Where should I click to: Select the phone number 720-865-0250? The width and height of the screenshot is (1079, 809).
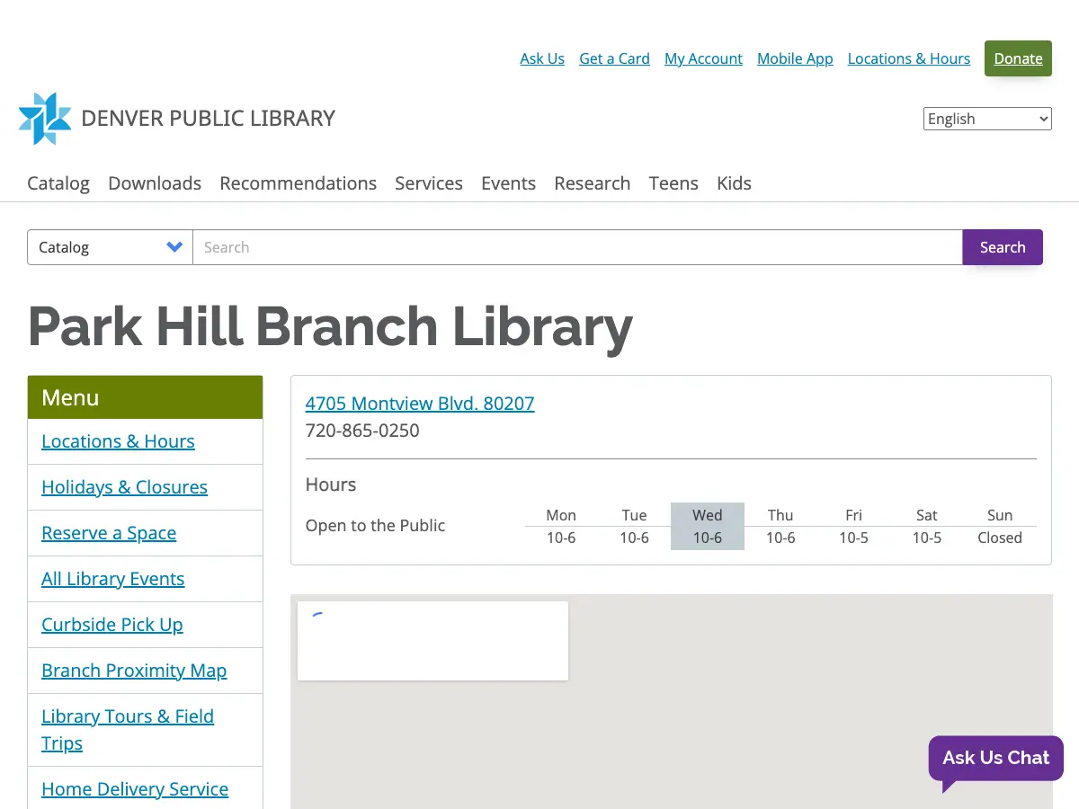(362, 431)
